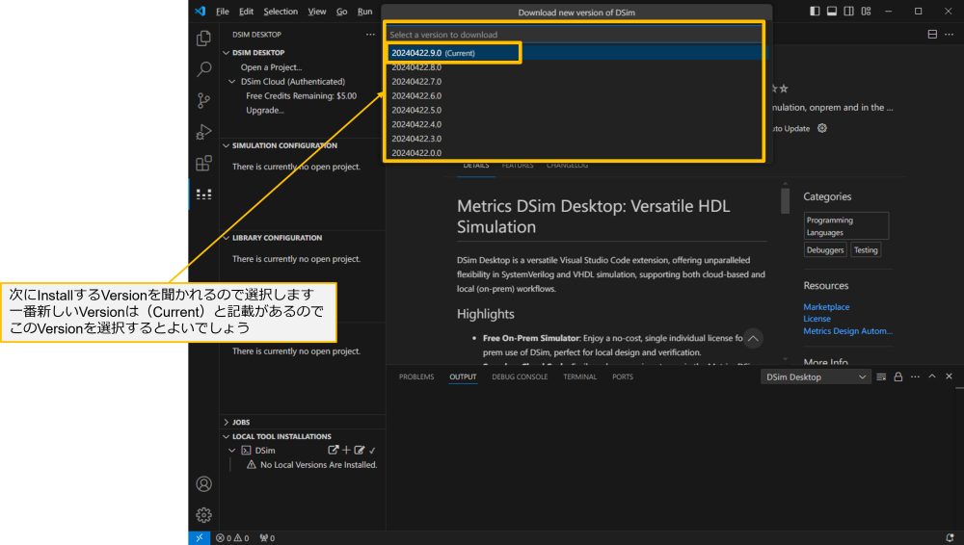This screenshot has height=545, width=964.
Task: Open the Go menu
Action: pos(342,11)
